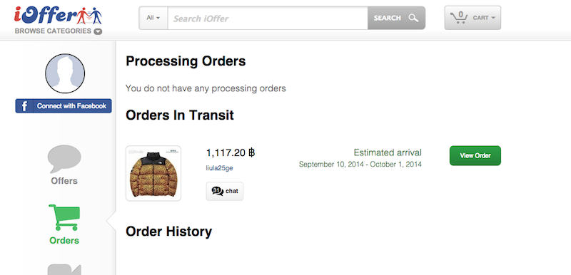Click the magnifying glass search icon
The image size is (571, 275).
click(x=413, y=18)
